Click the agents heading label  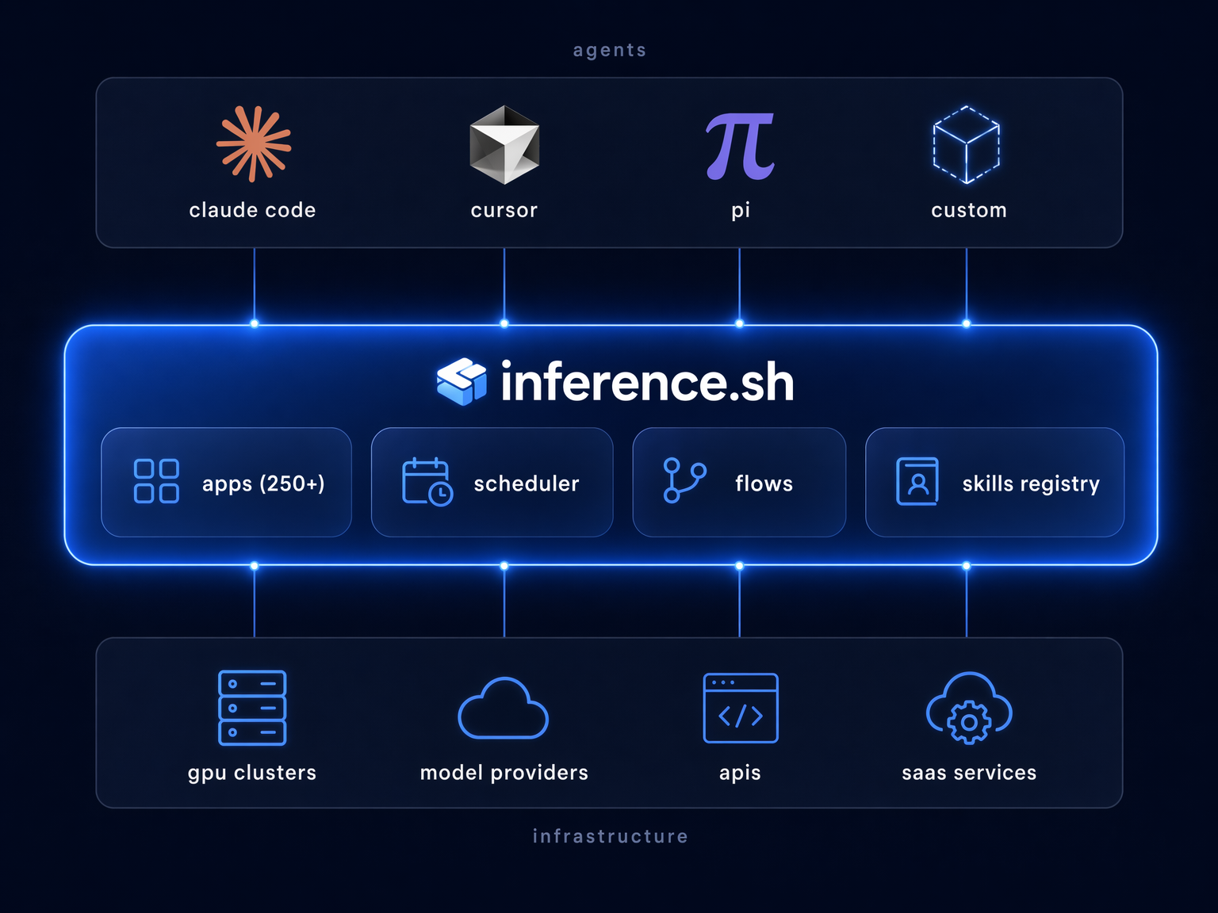(610, 50)
